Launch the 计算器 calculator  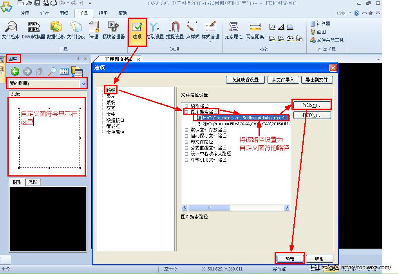pos(320,23)
